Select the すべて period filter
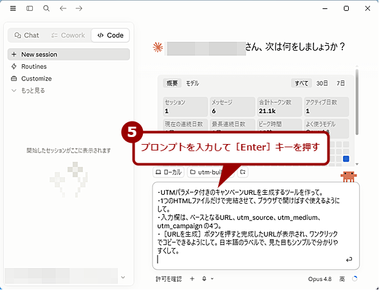Image resolution: width=379 pixels, height=290 pixels. point(301,84)
